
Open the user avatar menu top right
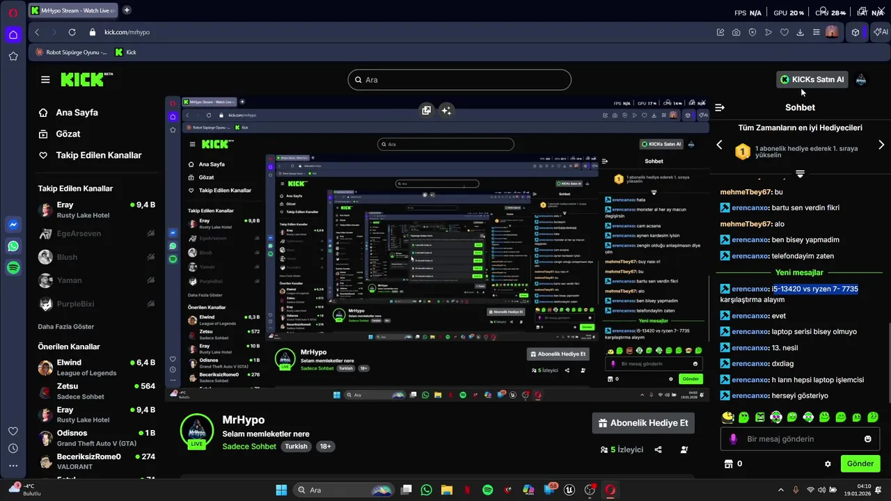861,79
